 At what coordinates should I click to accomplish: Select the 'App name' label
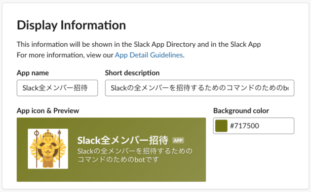coord(33,73)
